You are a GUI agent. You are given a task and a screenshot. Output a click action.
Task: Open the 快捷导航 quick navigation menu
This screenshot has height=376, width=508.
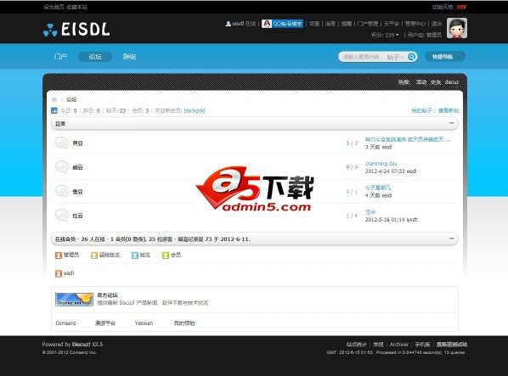(445, 57)
